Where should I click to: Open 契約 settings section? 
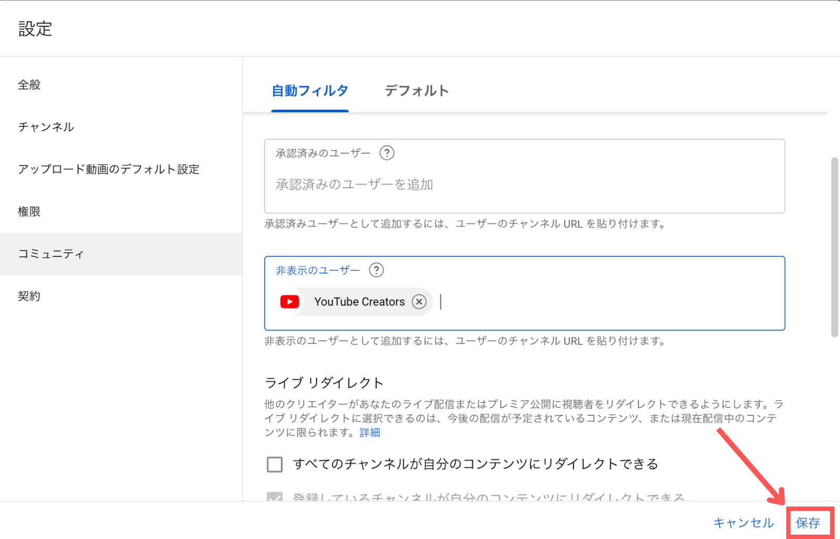pos(121,296)
